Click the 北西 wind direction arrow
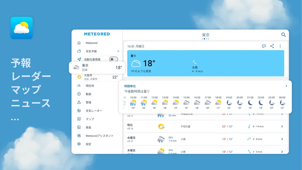The image size is (302, 170). (x=195, y=62)
